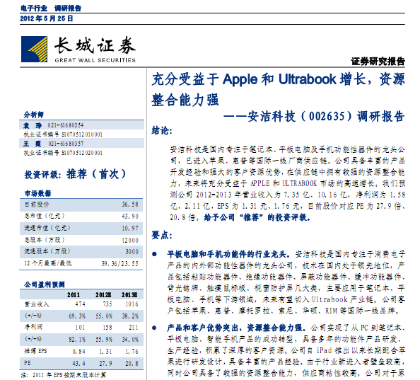Click the '电子行业 调研报告' header text
This screenshot has height=380, width=420.
tap(51, 8)
